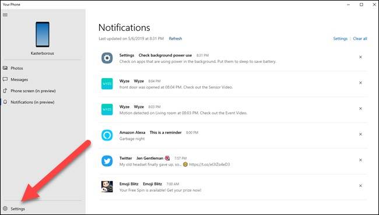The height and width of the screenshot is (215, 379).
Task: Click the Amazon Alexa notification icon
Action: (x=107, y=135)
